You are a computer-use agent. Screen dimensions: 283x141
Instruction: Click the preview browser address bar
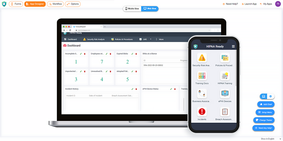tap(143, 30)
